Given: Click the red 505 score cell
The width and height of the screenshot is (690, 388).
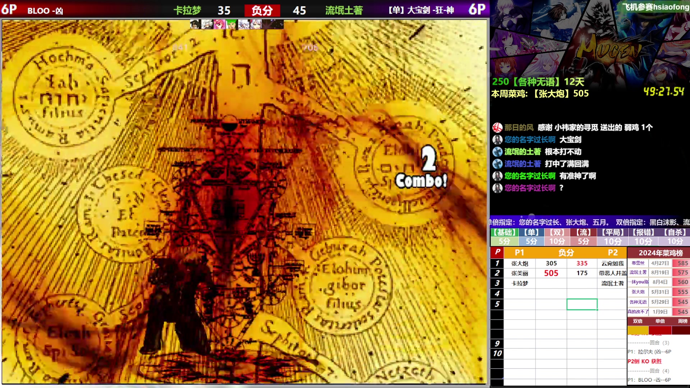Looking at the screenshot, I should [551, 273].
